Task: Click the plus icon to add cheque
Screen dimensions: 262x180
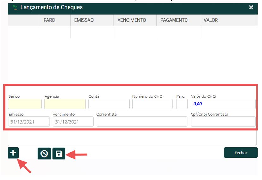Action: click(x=13, y=153)
